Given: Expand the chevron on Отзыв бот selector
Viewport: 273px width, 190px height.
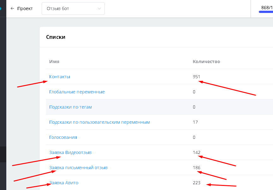Looking at the screenshot, I should pos(99,9).
